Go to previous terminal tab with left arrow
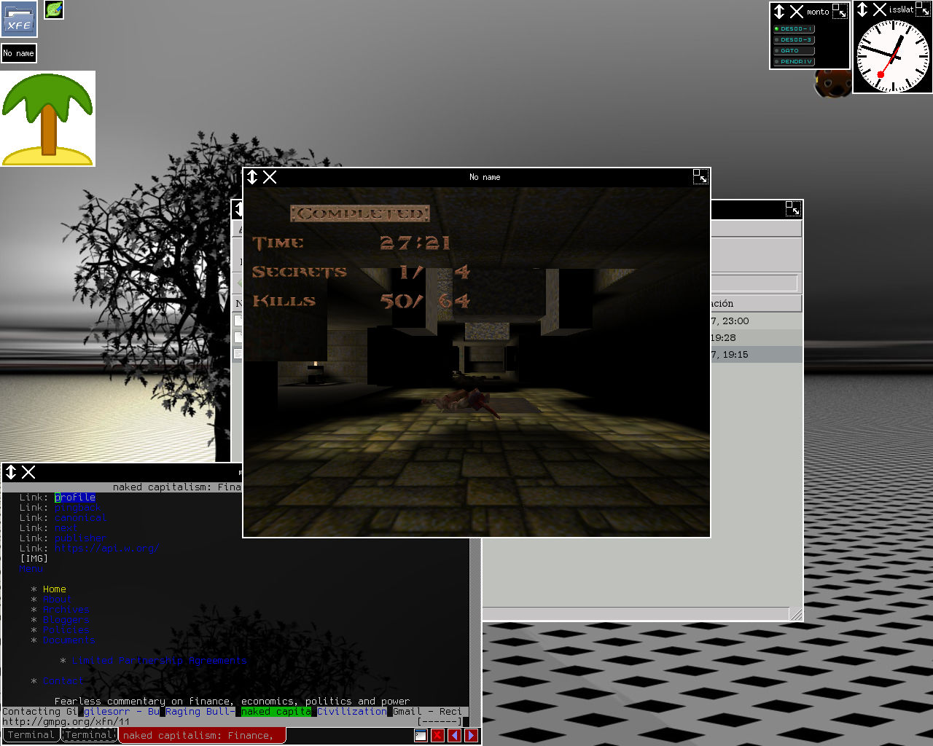Viewport: 933px width, 746px height. [x=455, y=736]
